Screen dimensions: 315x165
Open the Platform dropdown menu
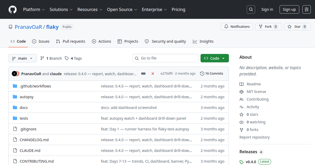(x=34, y=9)
